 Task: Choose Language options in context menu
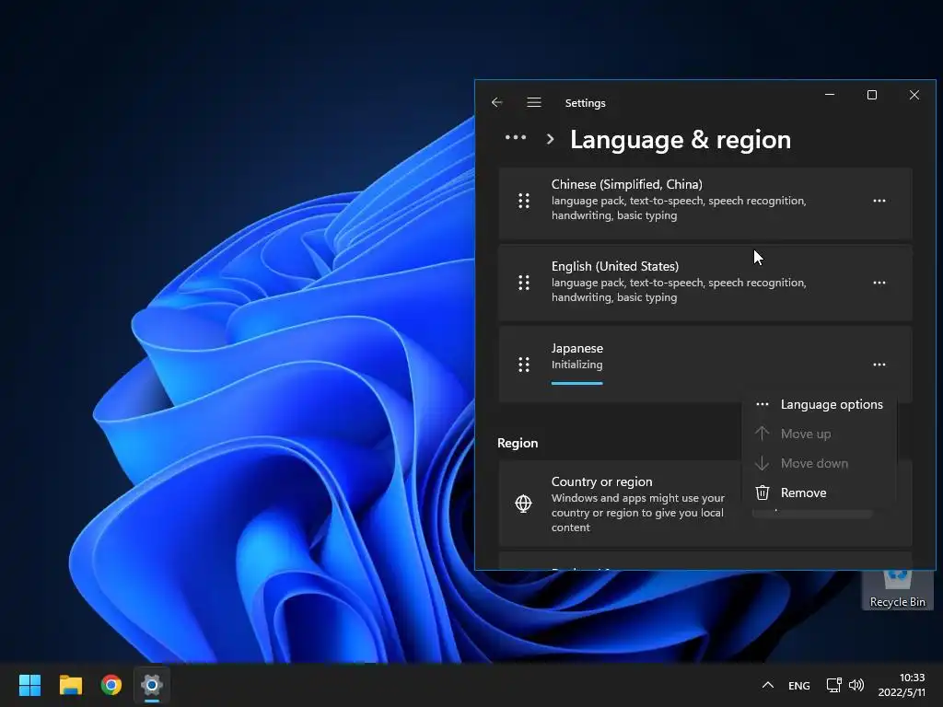click(x=819, y=405)
